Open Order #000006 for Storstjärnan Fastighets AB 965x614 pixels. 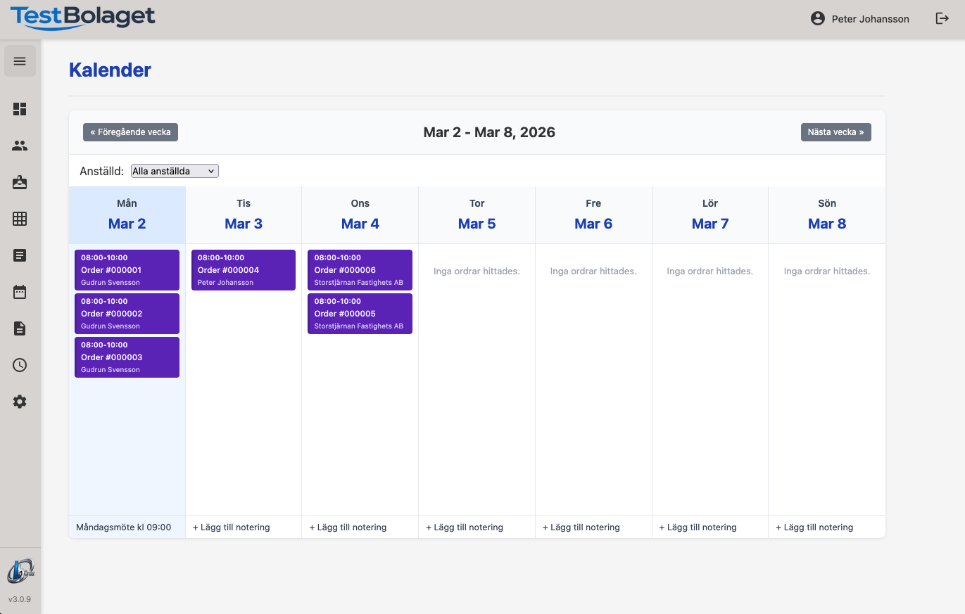(360, 270)
